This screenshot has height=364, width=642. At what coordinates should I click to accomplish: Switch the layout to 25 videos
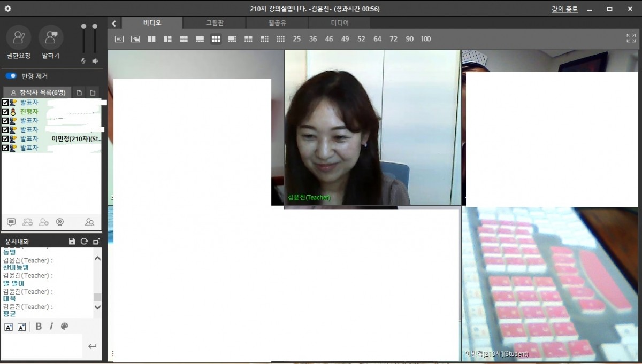coord(297,39)
